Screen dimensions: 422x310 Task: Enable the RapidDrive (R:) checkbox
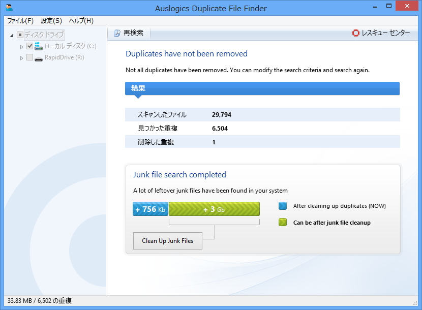tap(29, 57)
